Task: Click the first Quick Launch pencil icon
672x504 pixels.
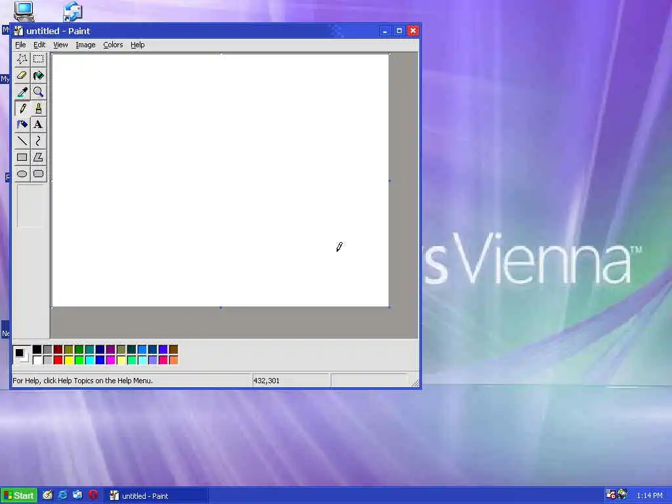Action: (x=47, y=495)
